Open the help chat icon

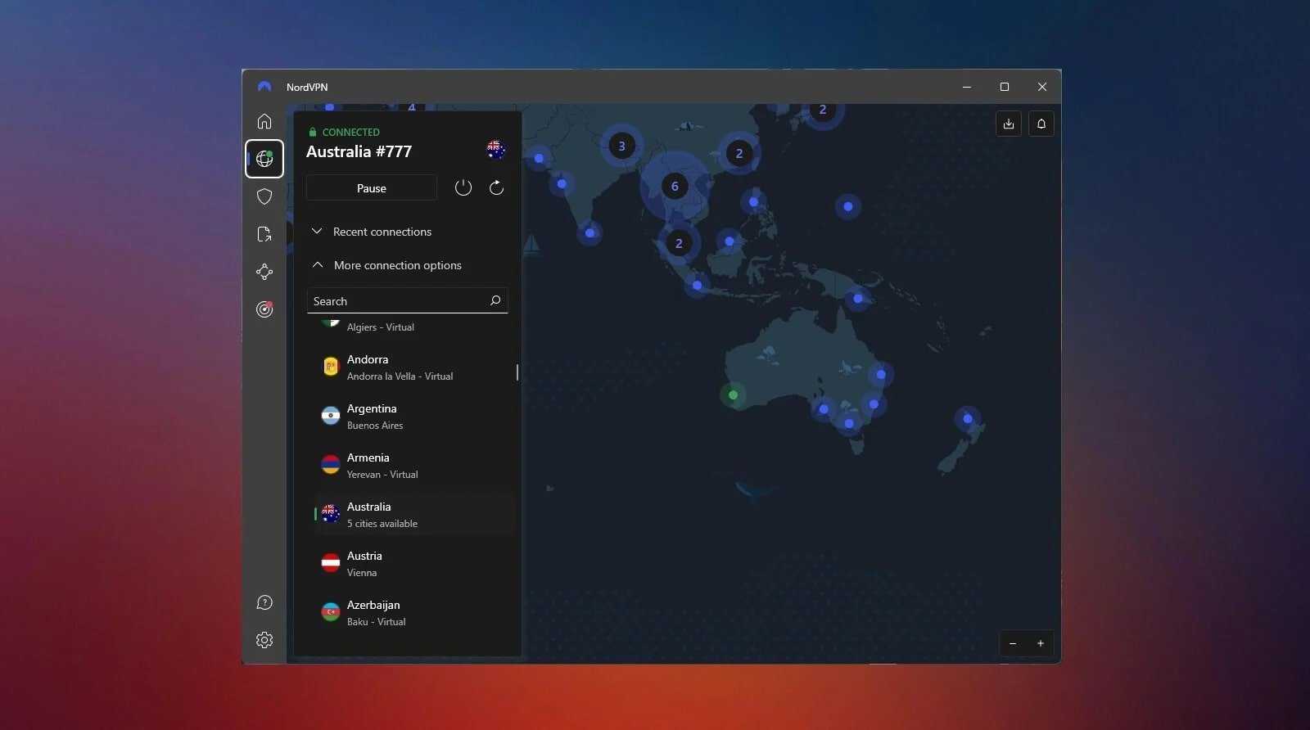coord(264,602)
